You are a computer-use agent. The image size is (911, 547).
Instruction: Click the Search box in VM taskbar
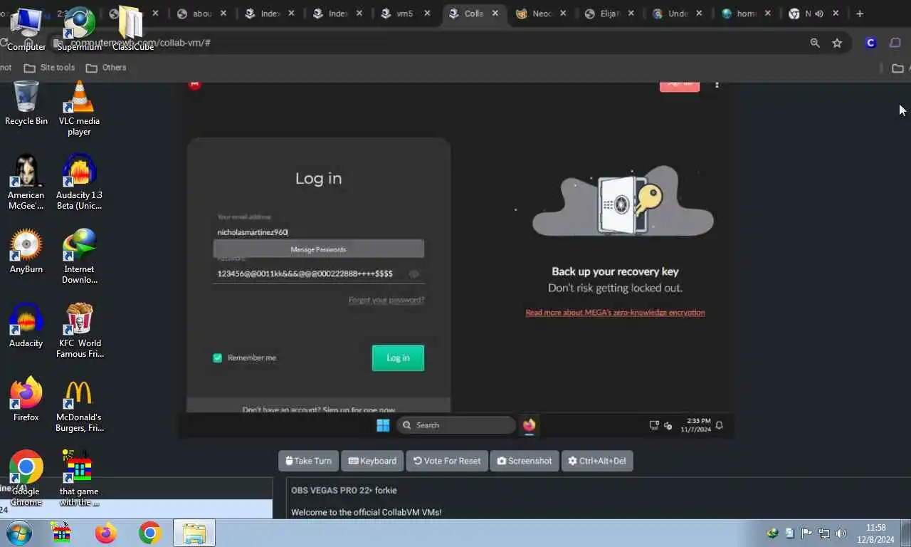click(x=455, y=425)
